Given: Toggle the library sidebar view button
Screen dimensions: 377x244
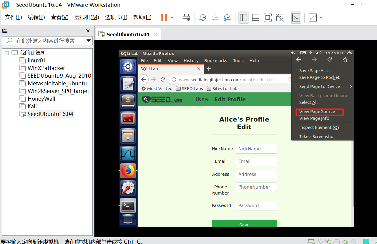Looking at the screenshot, I should 243,17.
